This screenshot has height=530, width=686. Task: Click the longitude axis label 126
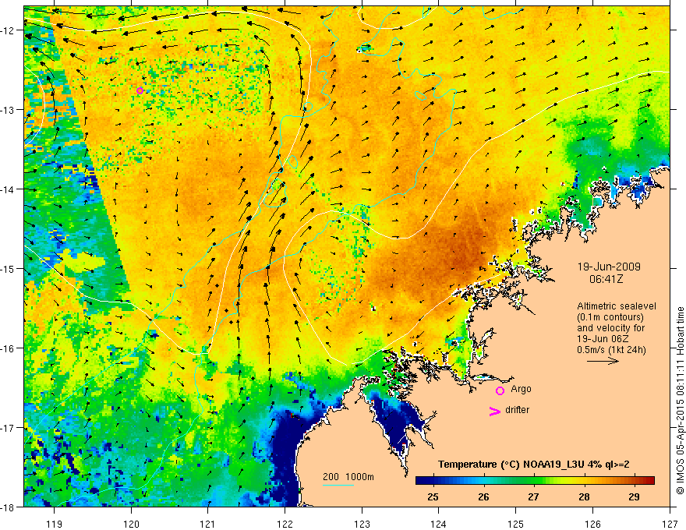[592, 524]
